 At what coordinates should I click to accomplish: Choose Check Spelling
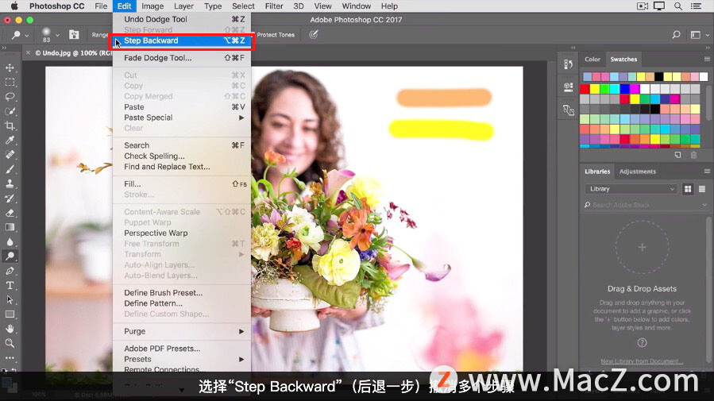coord(182,156)
